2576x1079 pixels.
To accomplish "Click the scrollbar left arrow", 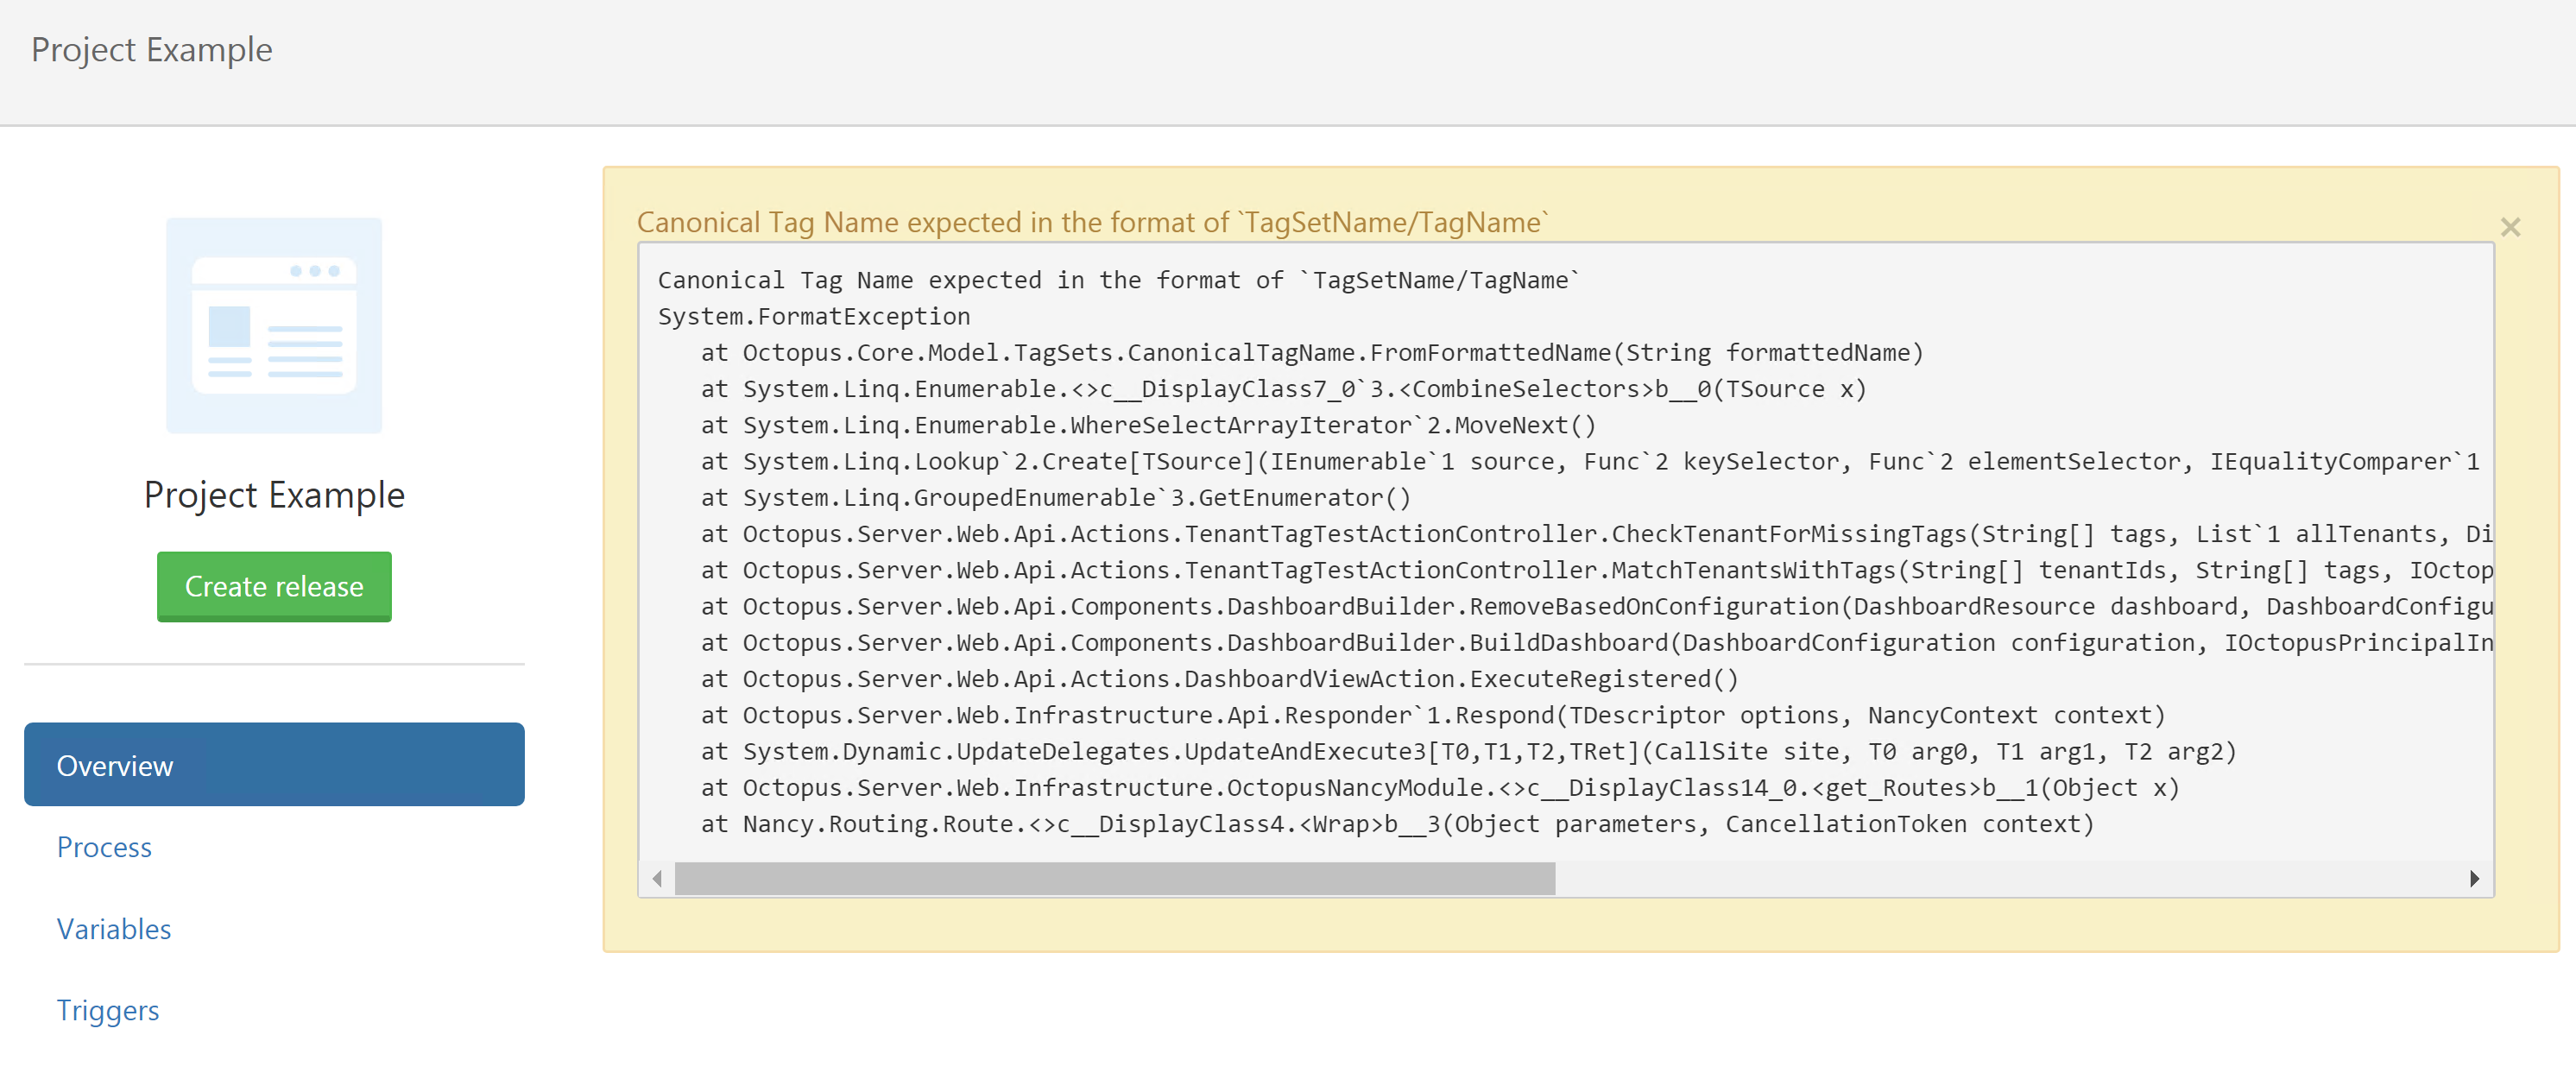I will pos(656,879).
